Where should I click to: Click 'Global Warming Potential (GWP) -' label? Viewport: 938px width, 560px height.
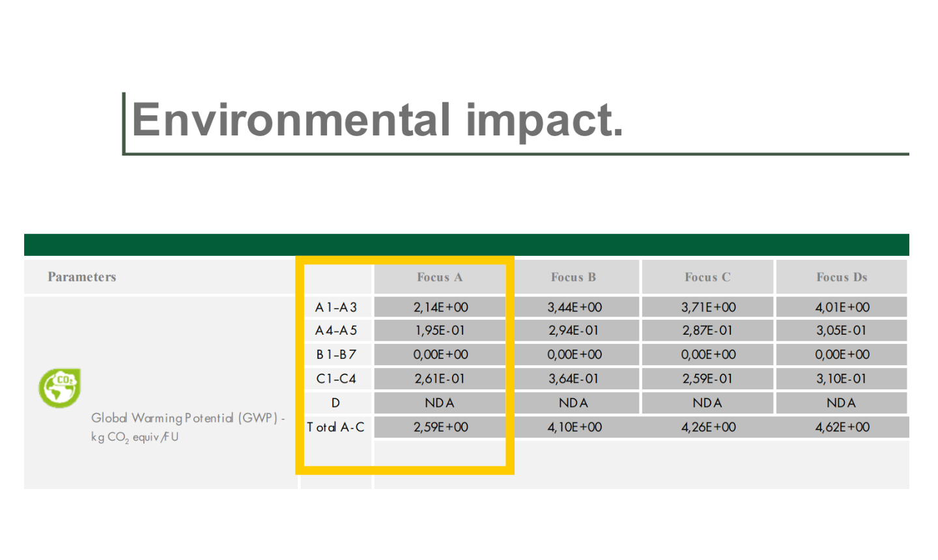point(188,418)
